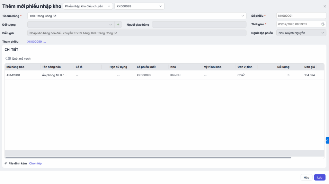Image resolution: width=329 pixels, height=184 pixels.
Task: Click the Áo phông MLB product name cell
Action: point(57,75)
